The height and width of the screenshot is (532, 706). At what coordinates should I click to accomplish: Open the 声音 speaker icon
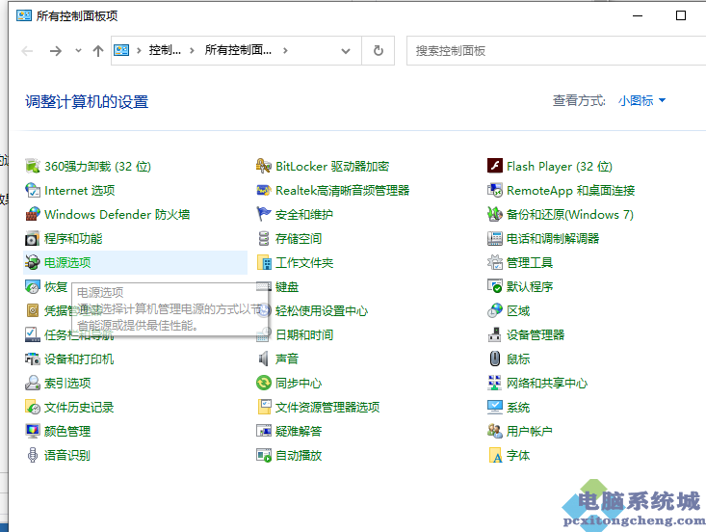pyautogui.click(x=264, y=359)
